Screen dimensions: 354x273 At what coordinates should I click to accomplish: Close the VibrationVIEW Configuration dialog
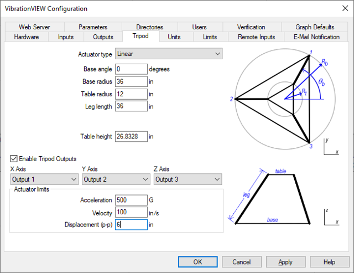(345, 8)
